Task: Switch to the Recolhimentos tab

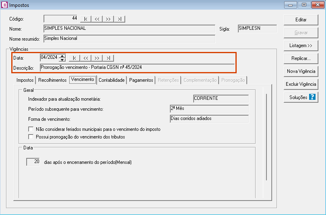Action: 52,80
